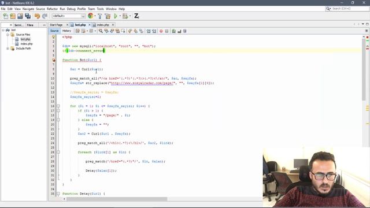
Task: Open the browser selection arrow beside Chrome
Action: click(x=95, y=16)
